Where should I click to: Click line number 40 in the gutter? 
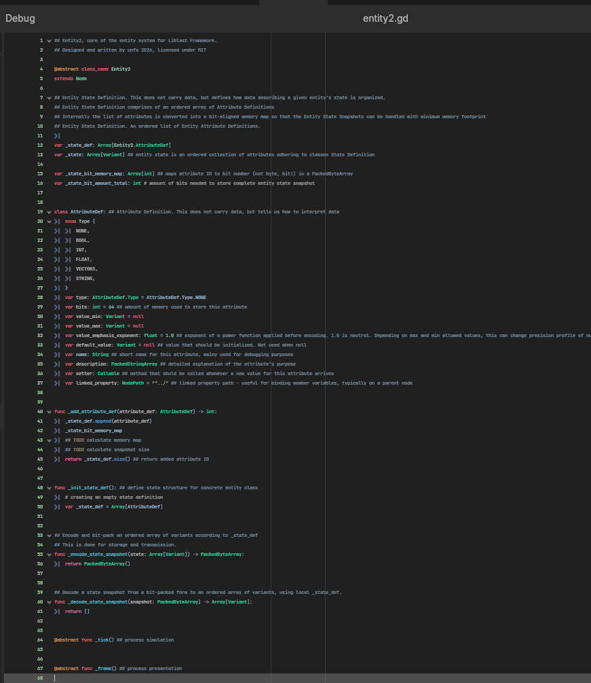point(40,412)
